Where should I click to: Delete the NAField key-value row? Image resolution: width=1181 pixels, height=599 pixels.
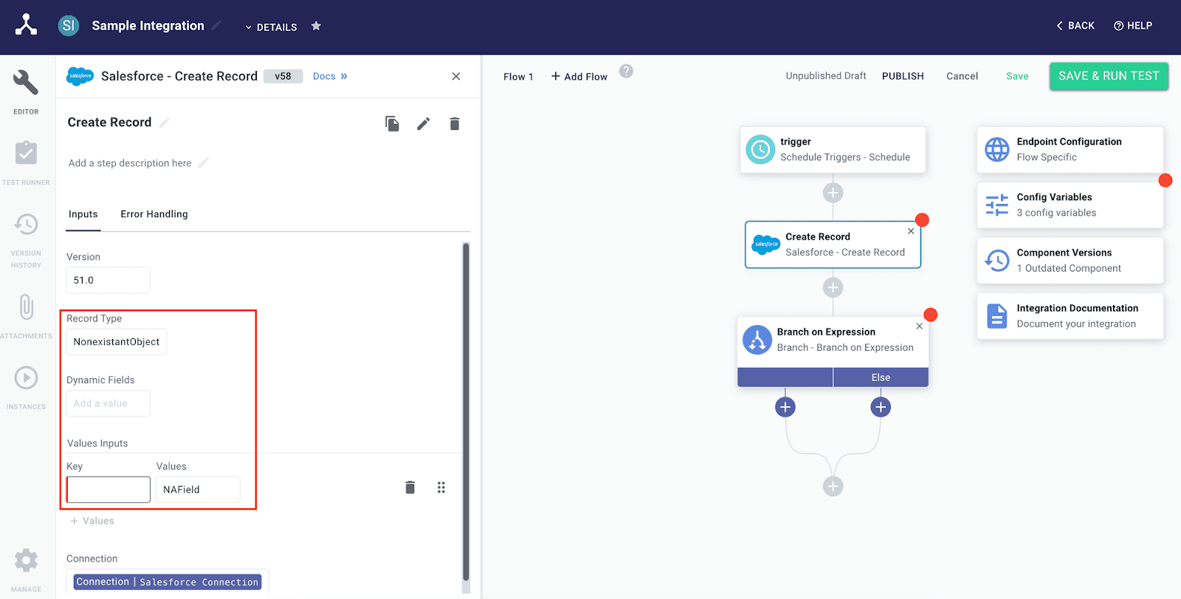coord(410,487)
